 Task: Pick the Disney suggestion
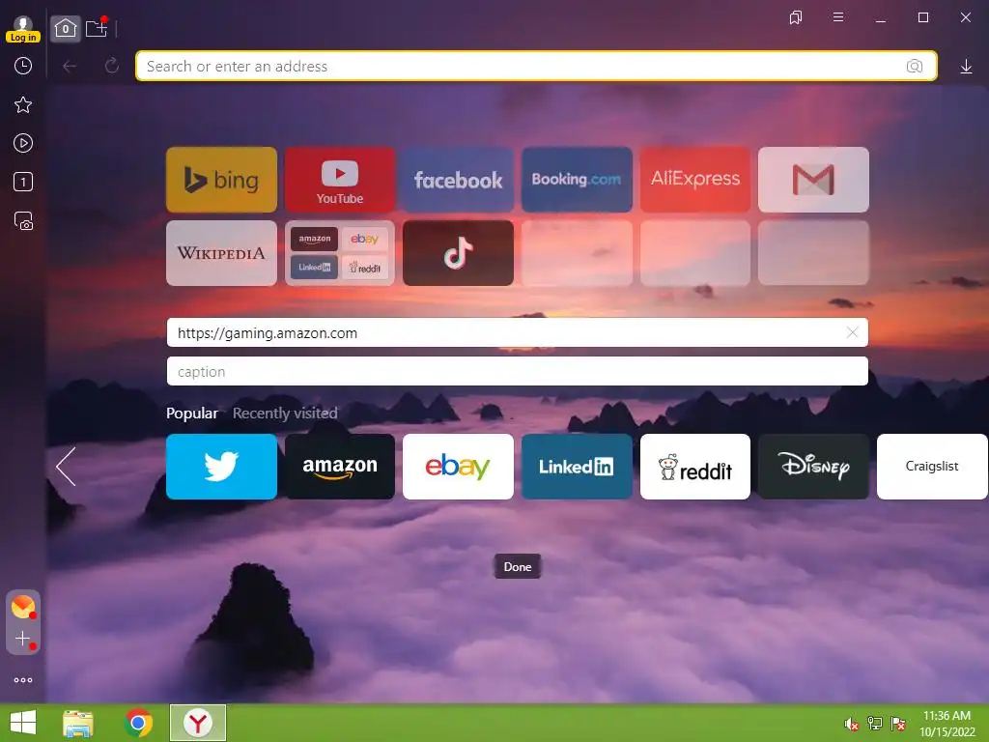click(813, 467)
